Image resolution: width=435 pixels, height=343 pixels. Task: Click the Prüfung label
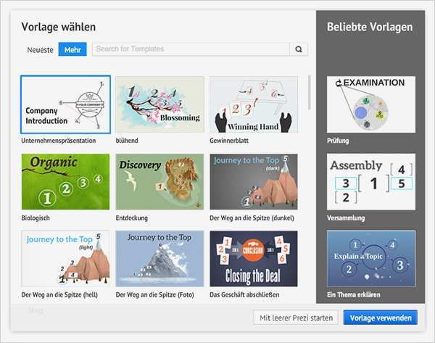(338, 141)
